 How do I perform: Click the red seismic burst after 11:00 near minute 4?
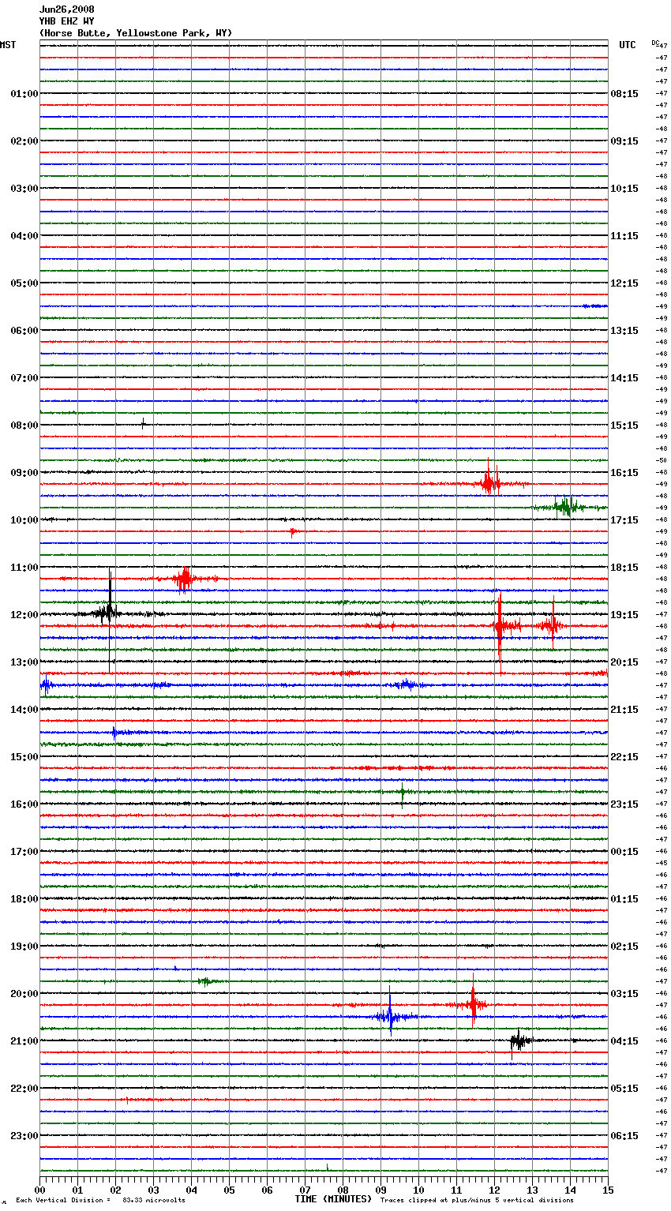point(184,579)
